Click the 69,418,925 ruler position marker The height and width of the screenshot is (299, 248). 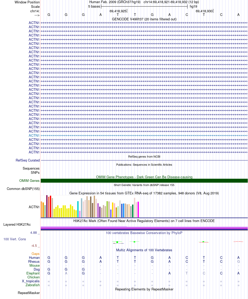[118, 11]
